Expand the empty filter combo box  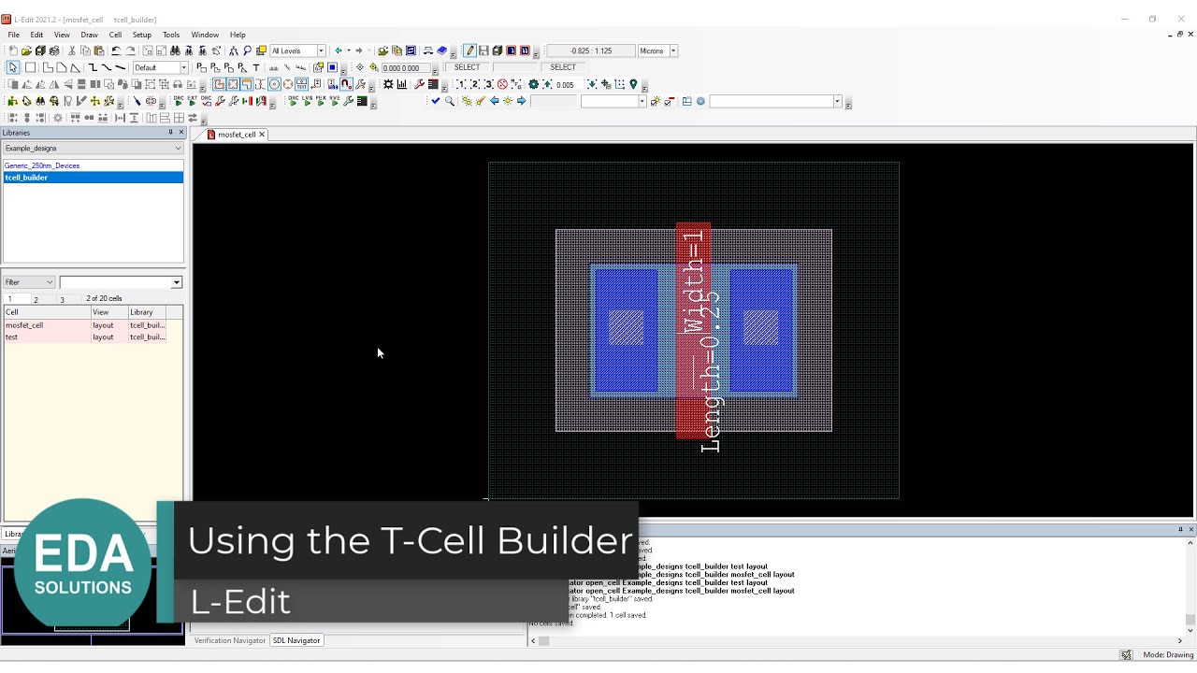176,282
